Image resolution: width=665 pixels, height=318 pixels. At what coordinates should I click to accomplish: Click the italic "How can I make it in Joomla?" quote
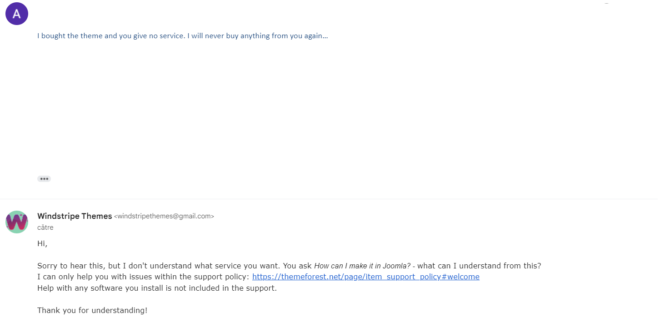coord(362,266)
